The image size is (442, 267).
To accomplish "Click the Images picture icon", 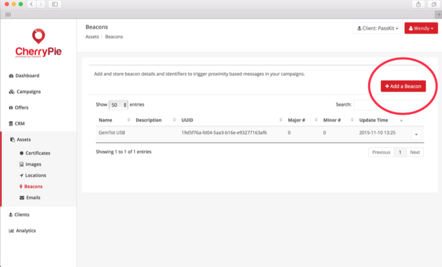I will pyautogui.click(x=21, y=164).
